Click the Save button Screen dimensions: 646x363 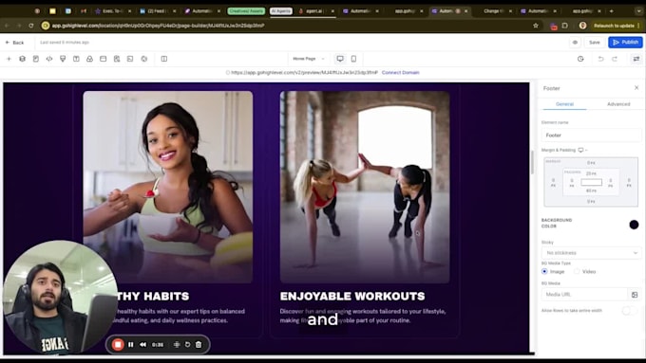[594, 43]
